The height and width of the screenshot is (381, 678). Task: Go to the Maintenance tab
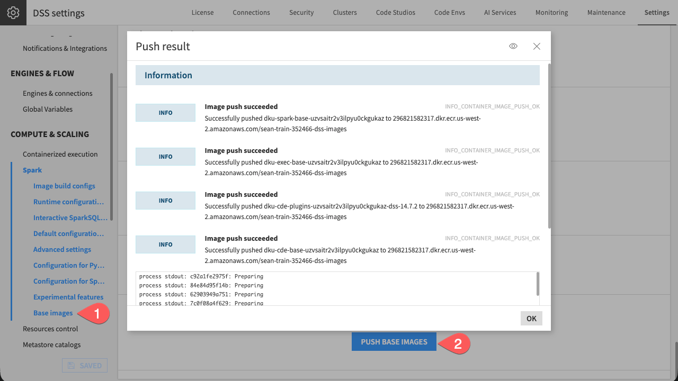click(606, 13)
